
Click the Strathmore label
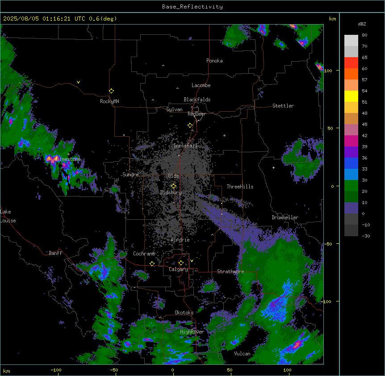[230, 272]
